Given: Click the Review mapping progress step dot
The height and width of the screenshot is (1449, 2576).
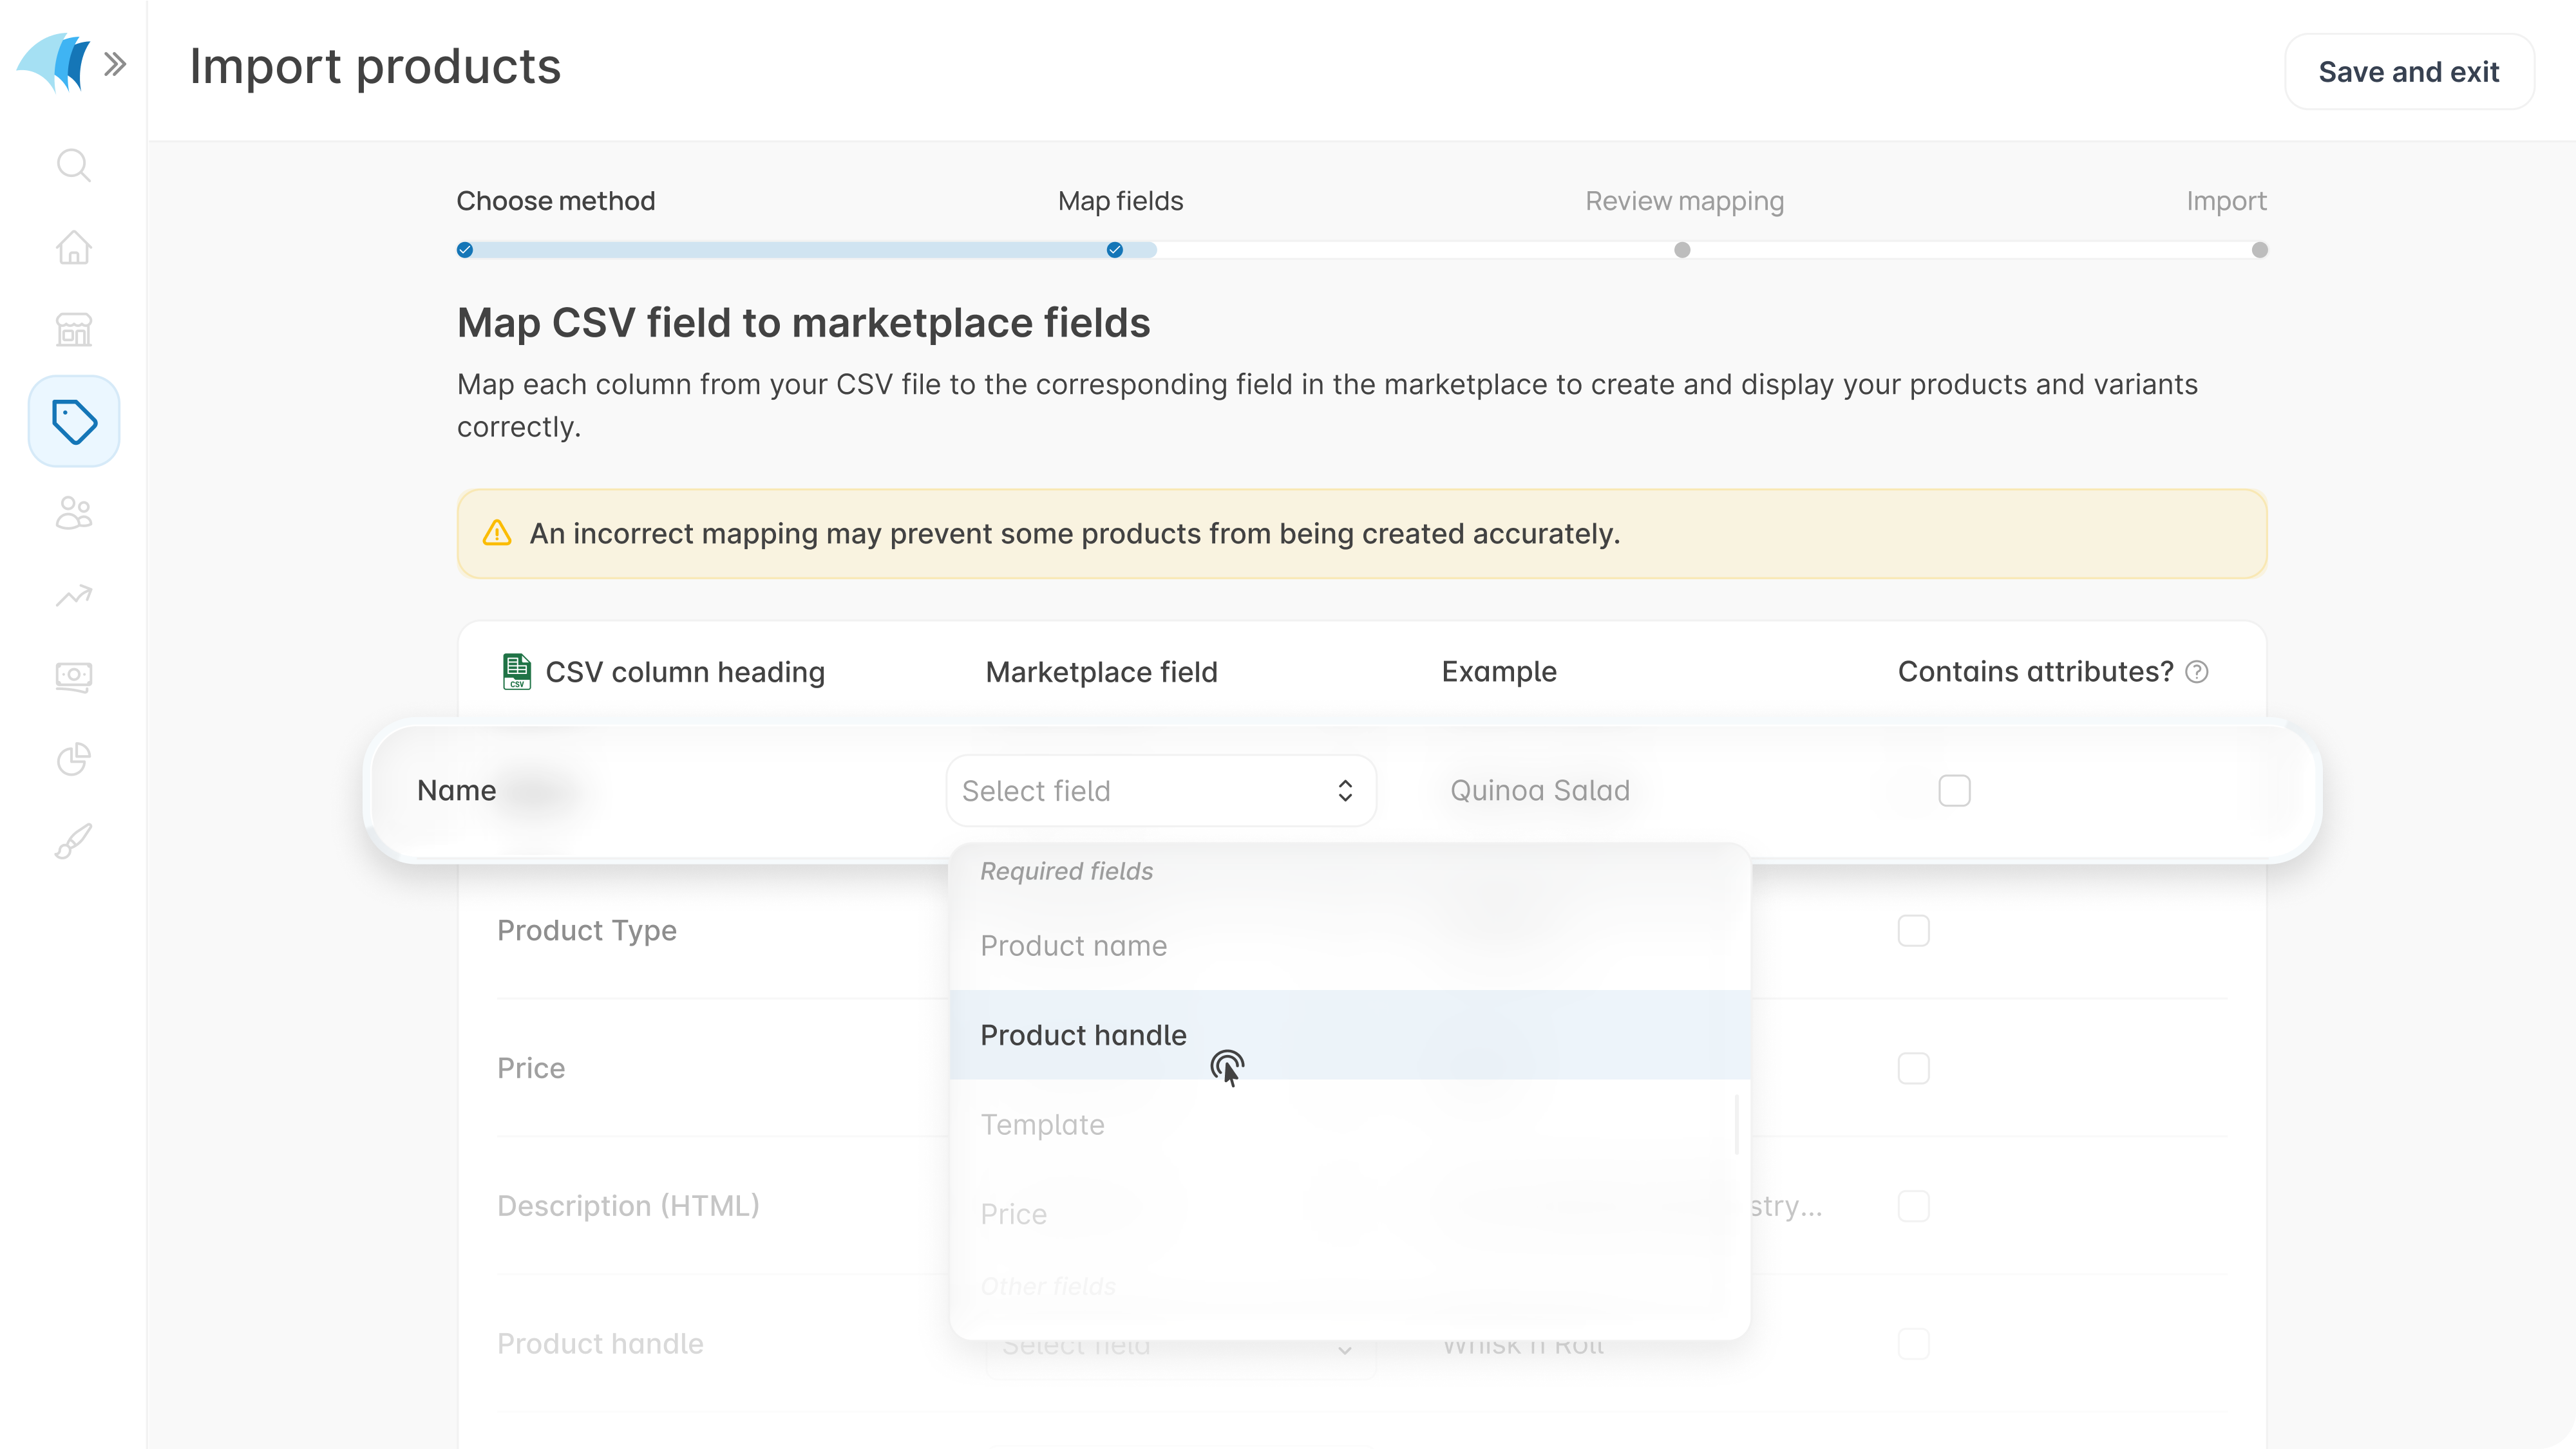Looking at the screenshot, I should pos(1682,250).
